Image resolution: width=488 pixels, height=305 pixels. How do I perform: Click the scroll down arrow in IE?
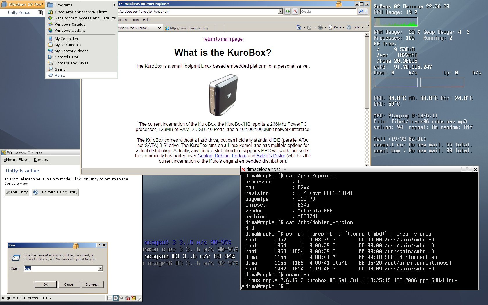pyautogui.click(x=367, y=164)
